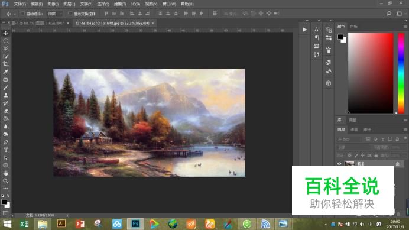Click the vertical rainbow hue slider
409x230 pixels.
tap(401, 73)
